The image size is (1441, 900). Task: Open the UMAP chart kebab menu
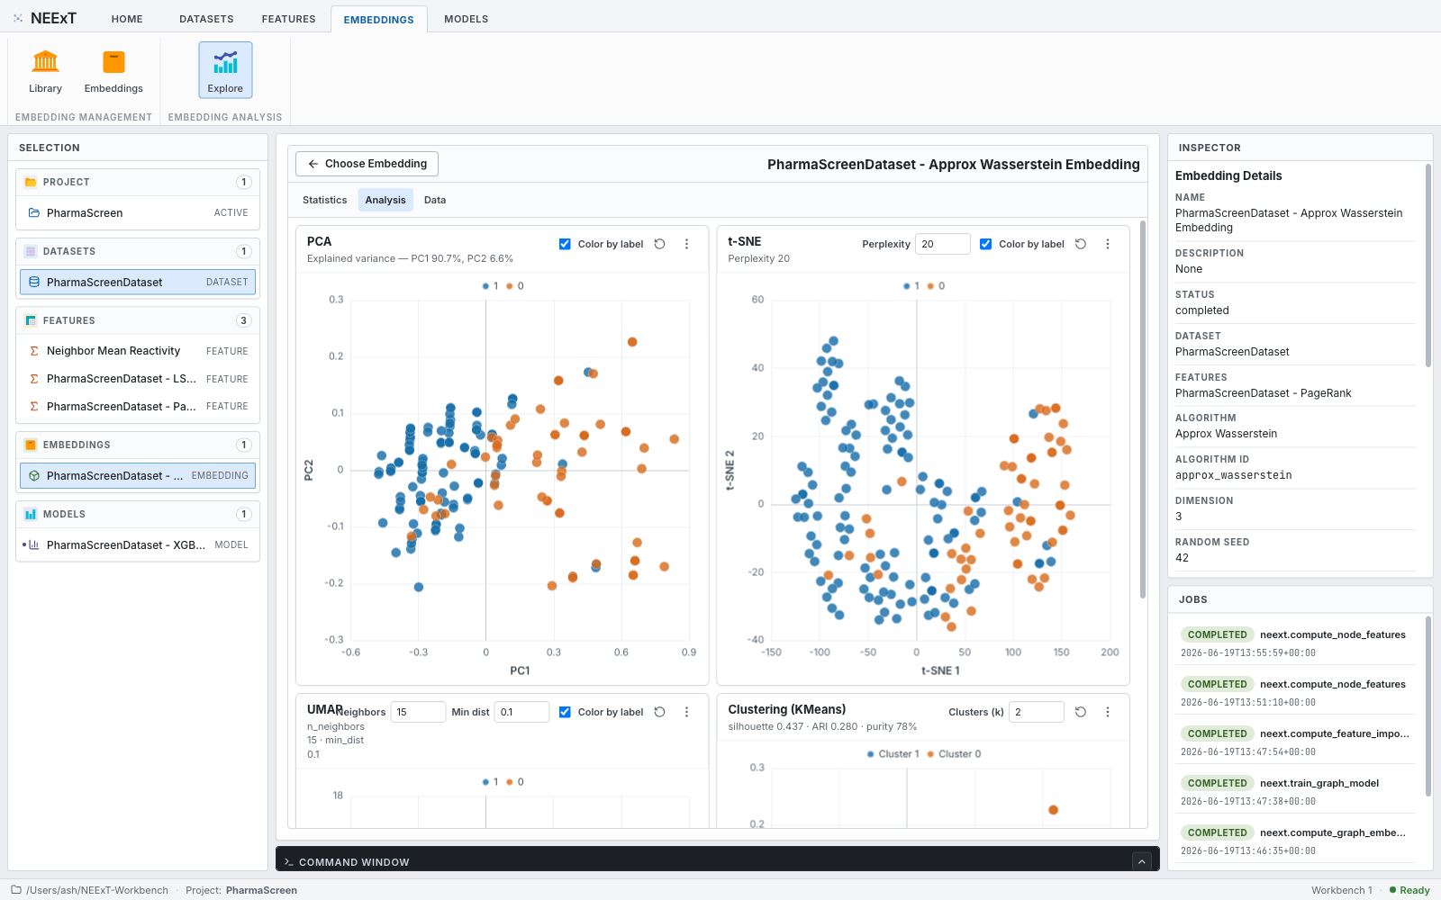686,712
